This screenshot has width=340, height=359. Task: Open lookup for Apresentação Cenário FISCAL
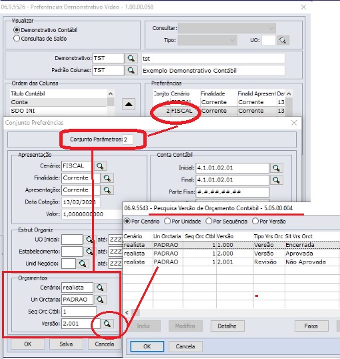tap(100, 166)
